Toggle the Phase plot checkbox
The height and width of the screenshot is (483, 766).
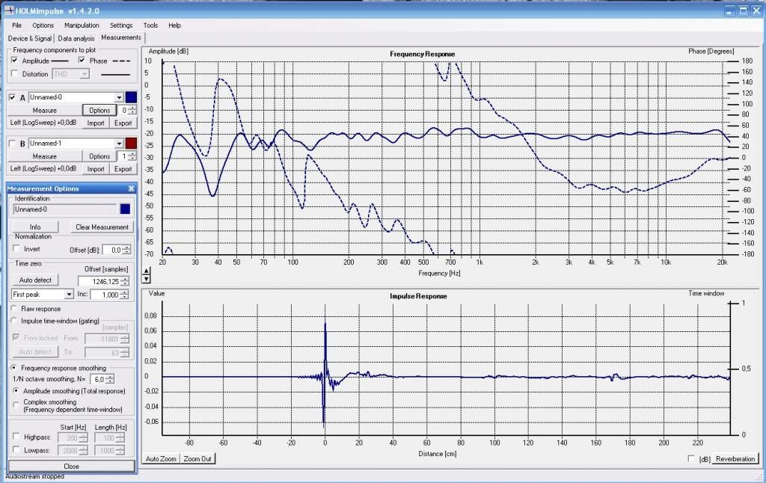[x=82, y=60]
